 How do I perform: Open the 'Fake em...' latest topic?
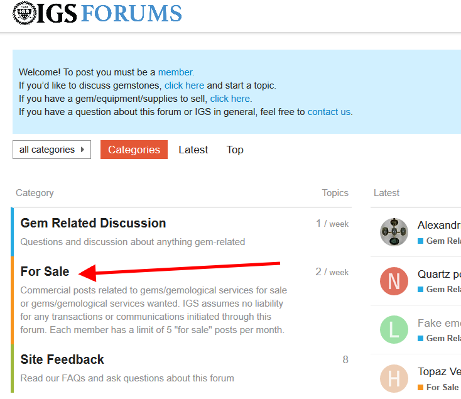click(x=439, y=323)
